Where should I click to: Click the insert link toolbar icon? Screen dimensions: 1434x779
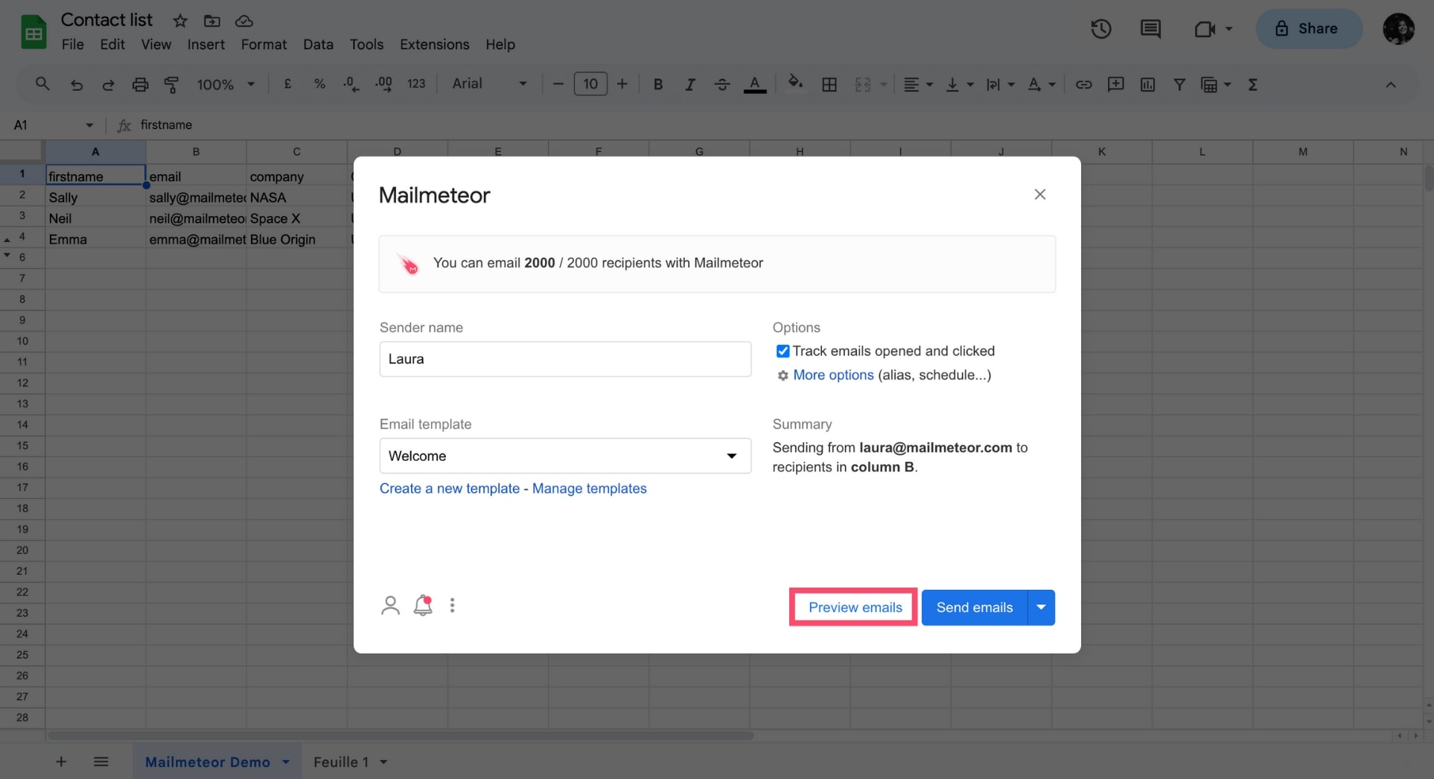[1083, 84]
